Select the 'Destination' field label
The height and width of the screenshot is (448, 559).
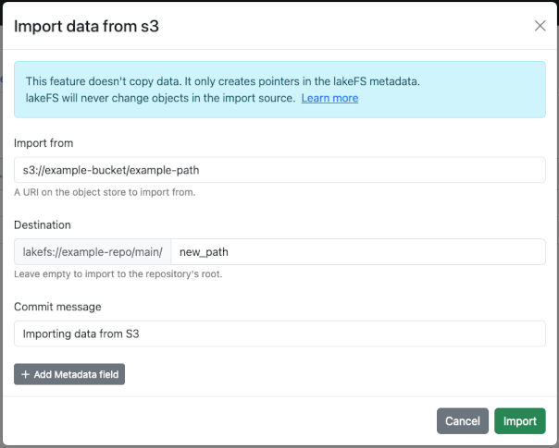(43, 224)
